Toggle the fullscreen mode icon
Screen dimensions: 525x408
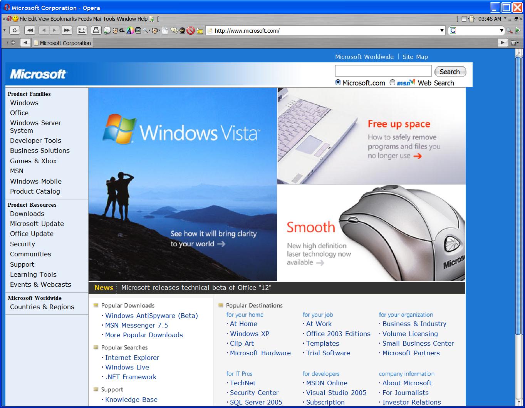pos(82,30)
